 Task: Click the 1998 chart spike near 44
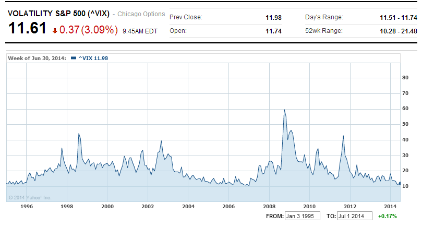click(x=79, y=134)
